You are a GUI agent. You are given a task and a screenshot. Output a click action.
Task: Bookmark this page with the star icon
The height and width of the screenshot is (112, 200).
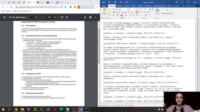pos(65,7)
